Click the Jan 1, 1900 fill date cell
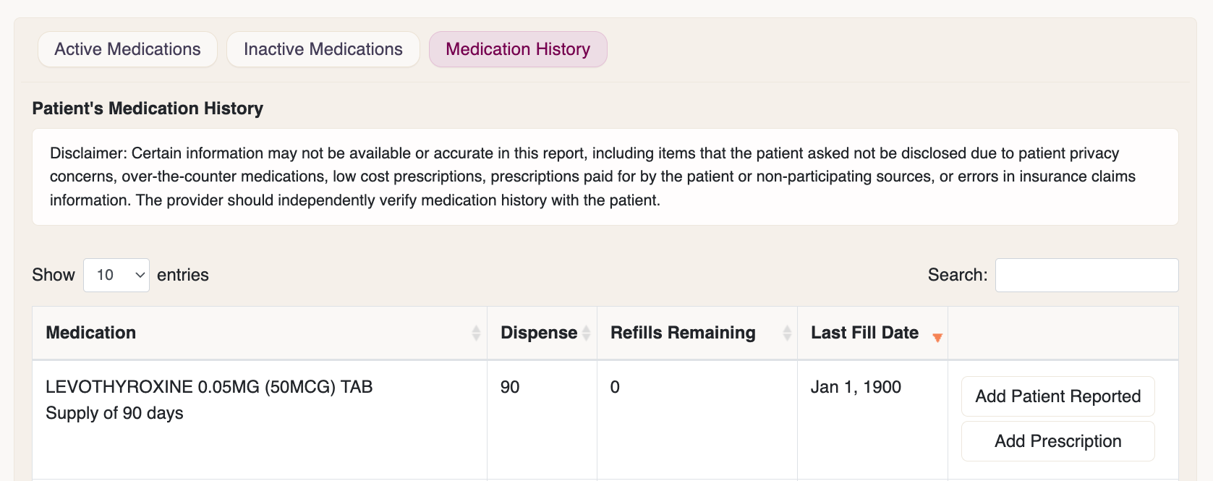The width and height of the screenshot is (1213, 481). pos(856,387)
